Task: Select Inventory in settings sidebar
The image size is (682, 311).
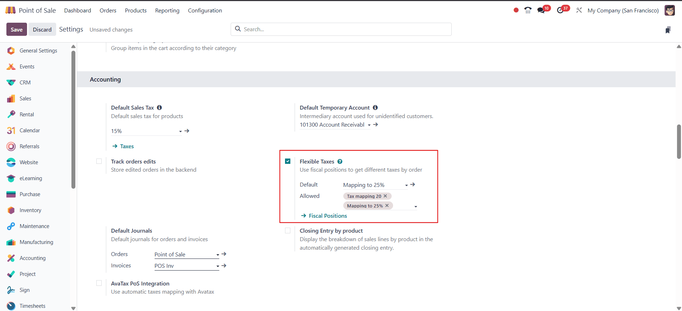Action: 30,210
